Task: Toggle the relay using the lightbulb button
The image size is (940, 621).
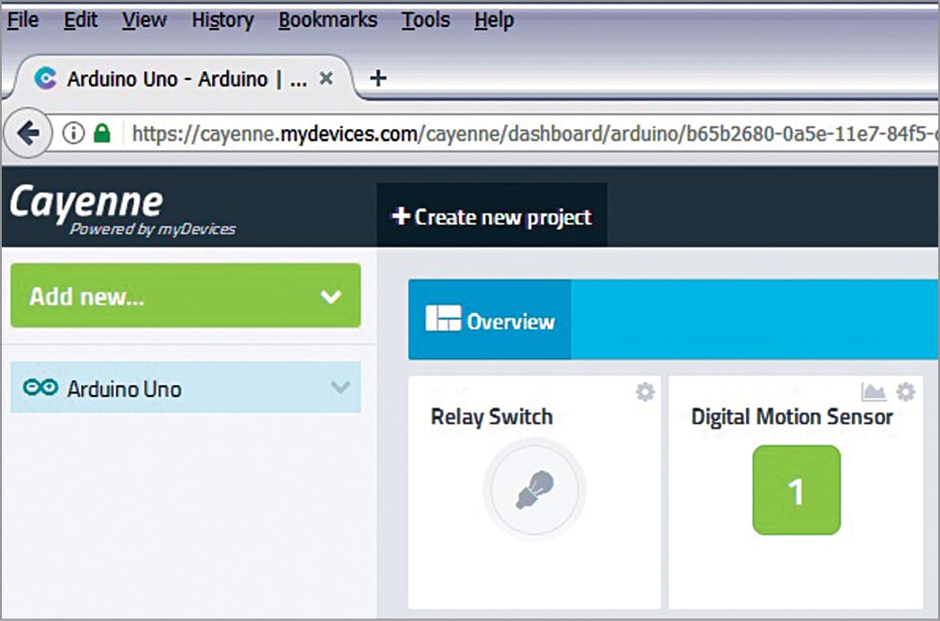Action: pos(535,490)
